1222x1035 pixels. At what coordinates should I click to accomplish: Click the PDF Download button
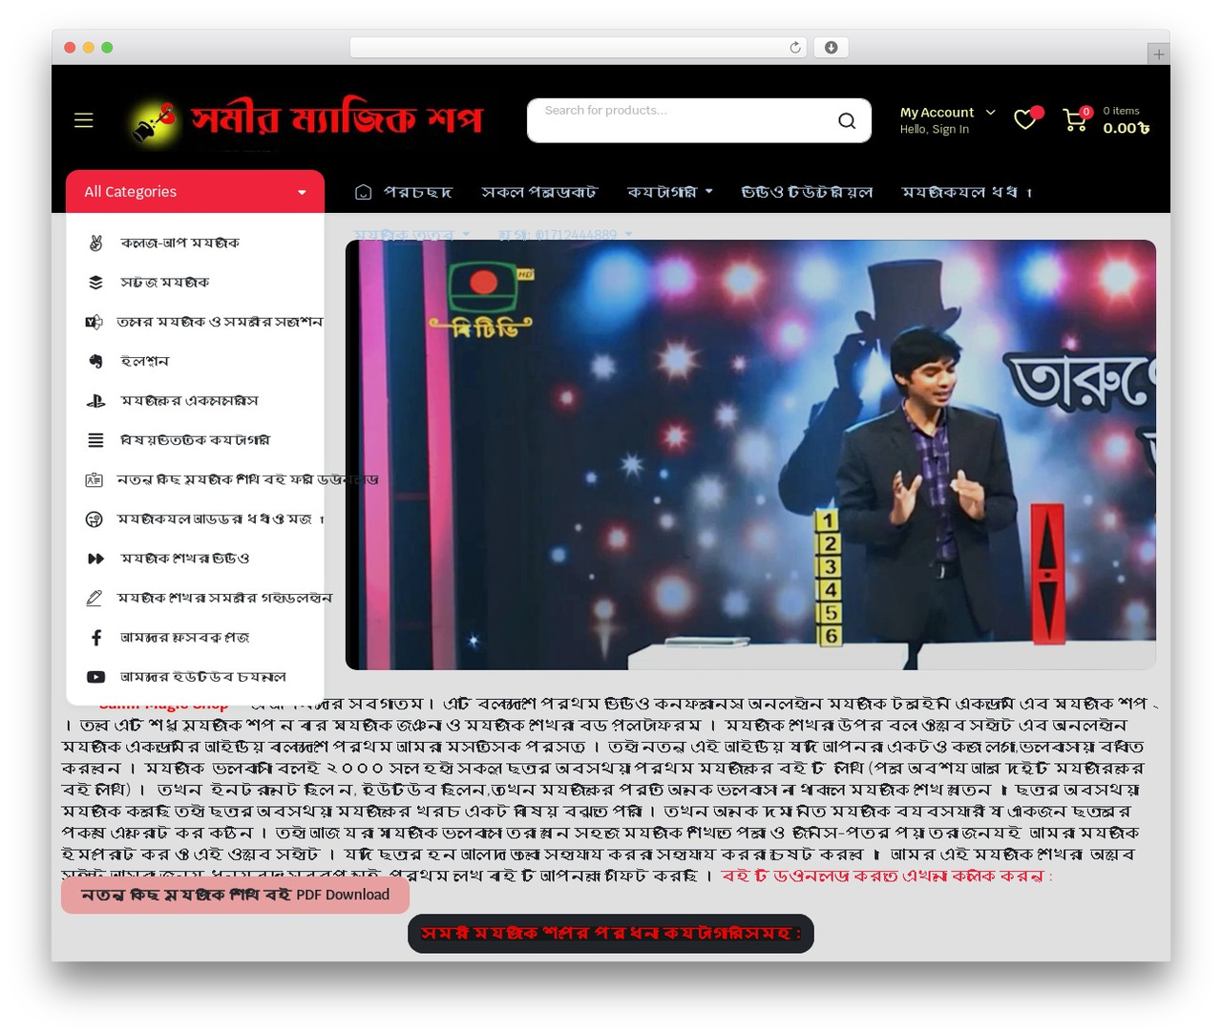pos(235,895)
